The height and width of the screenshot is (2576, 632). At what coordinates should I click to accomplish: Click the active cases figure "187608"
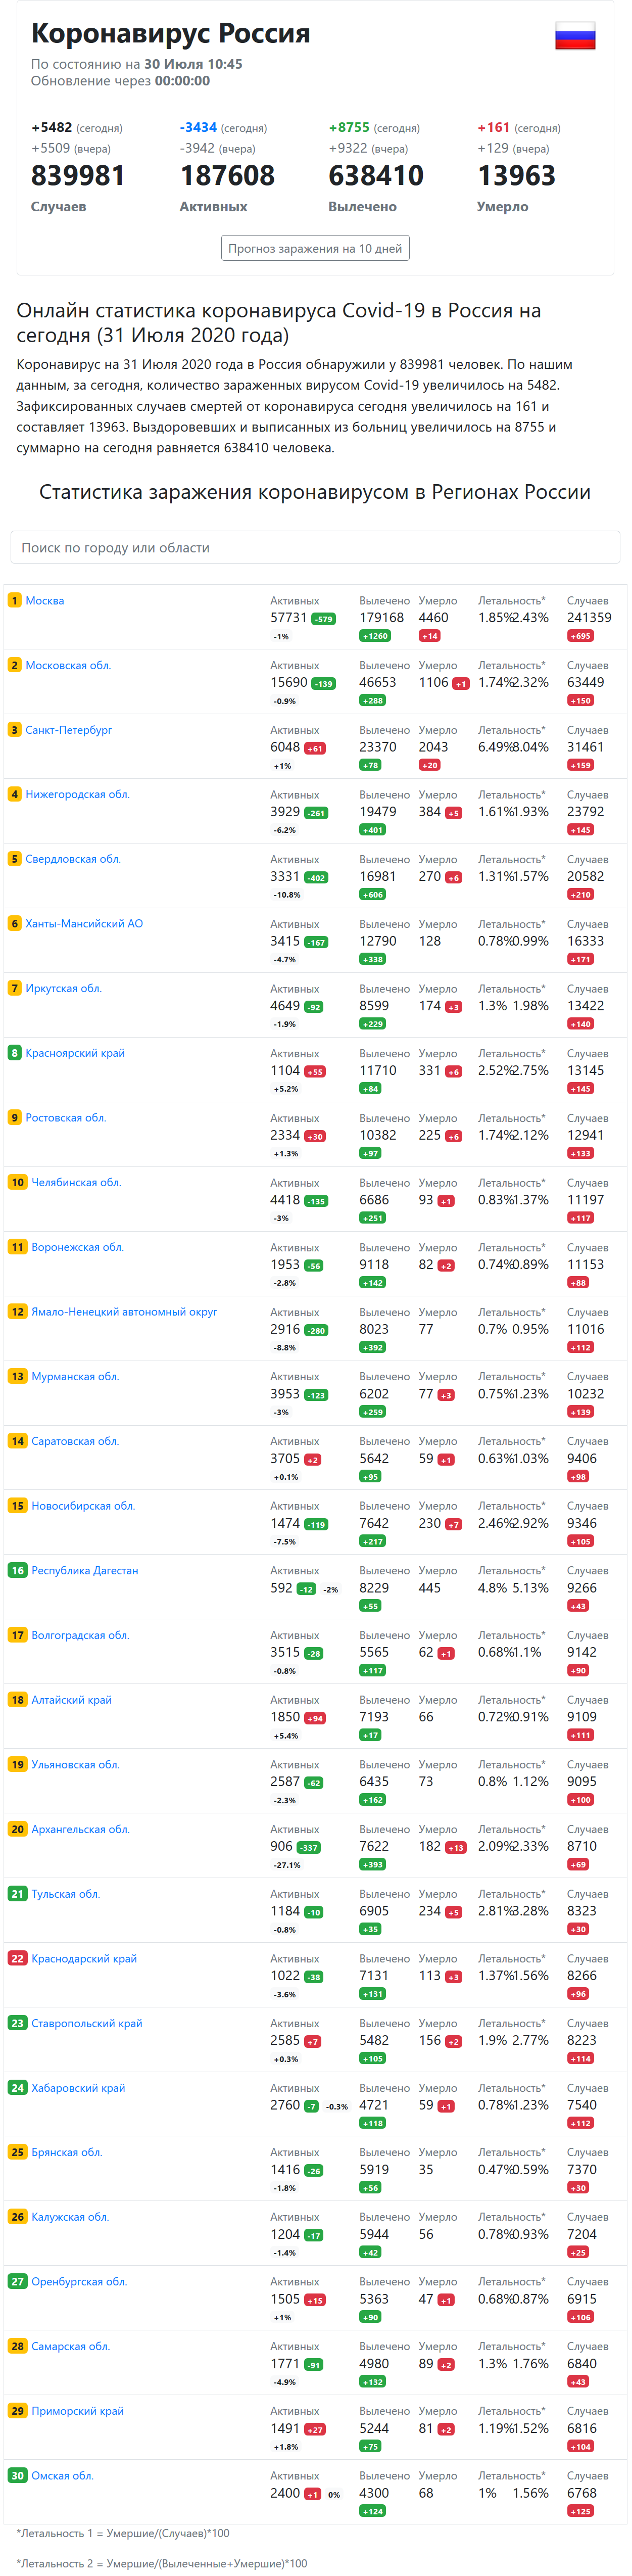pyautogui.click(x=227, y=176)
